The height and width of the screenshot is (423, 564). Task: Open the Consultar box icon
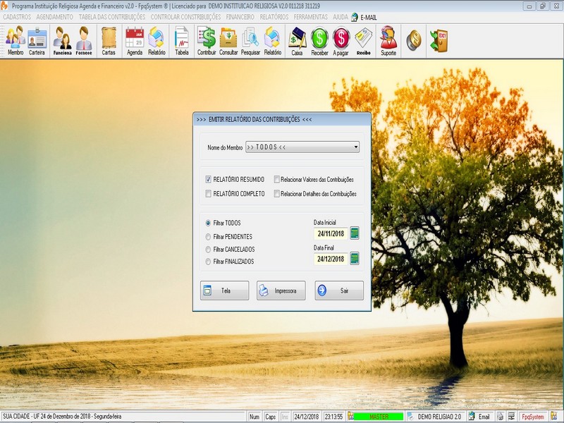(x=228, y=41)
